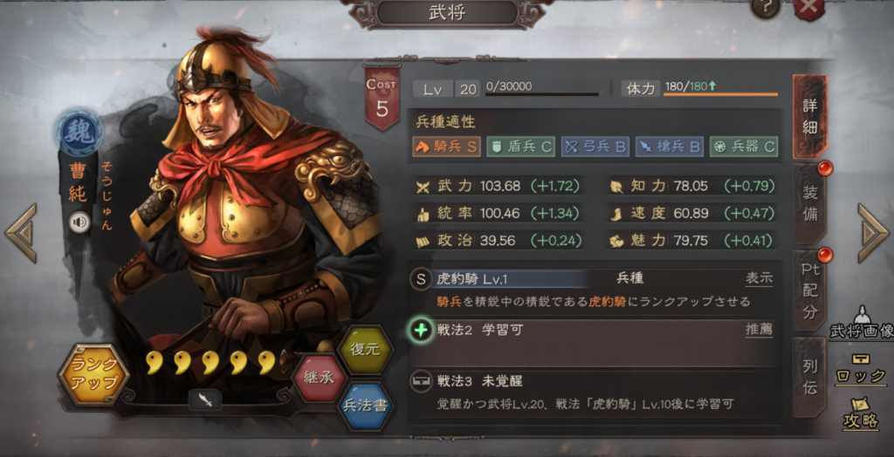The image size is (894, 457).
Task: Open the help question mark icon
Action: point(765,8)
